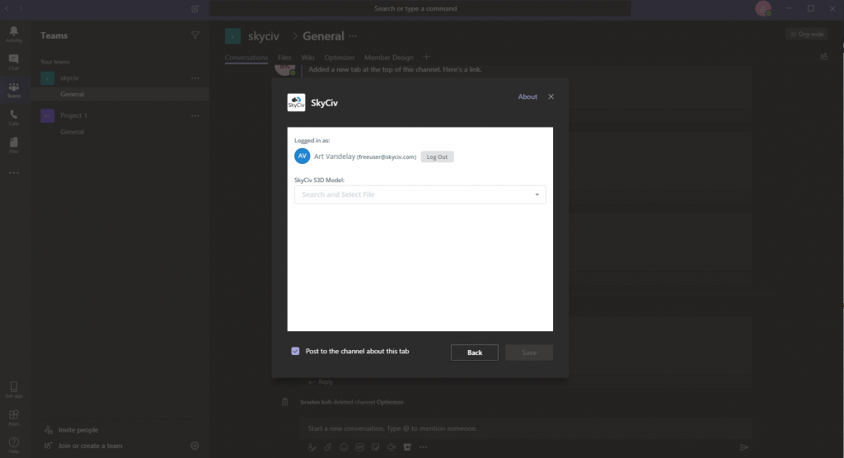
Task: Open the Activity bell icon
Action: coord(13,35)
